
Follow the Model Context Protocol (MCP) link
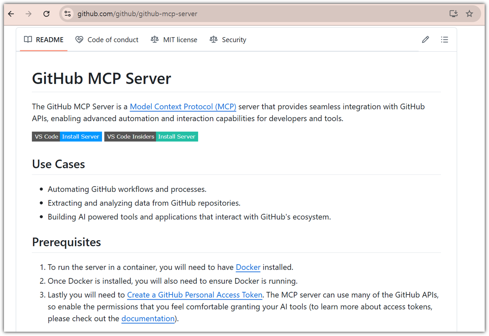tap(183, 107)
